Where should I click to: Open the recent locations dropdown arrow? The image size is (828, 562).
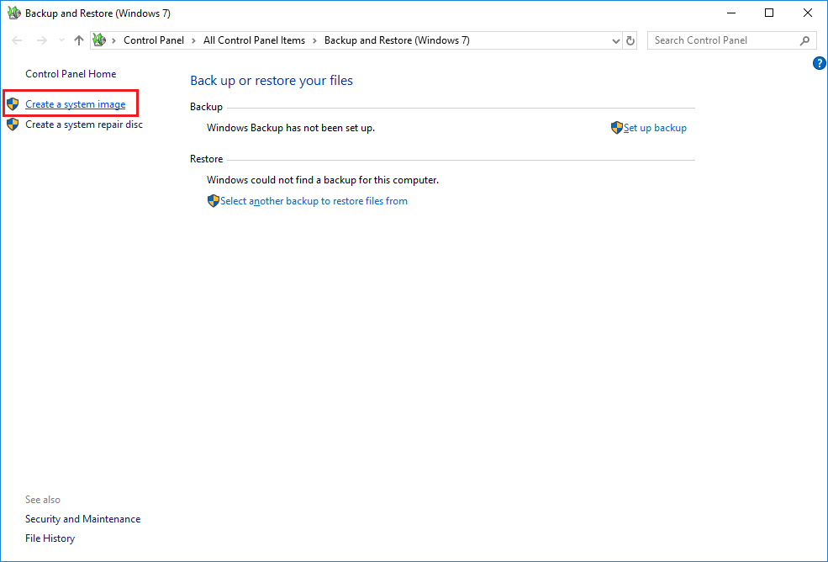coord(61,40)
